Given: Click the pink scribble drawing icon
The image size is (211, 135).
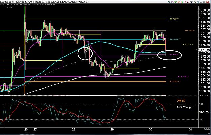Looking at the screenshot, I should point(173,2).
